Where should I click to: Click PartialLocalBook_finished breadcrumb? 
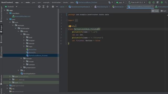[86, 2]
